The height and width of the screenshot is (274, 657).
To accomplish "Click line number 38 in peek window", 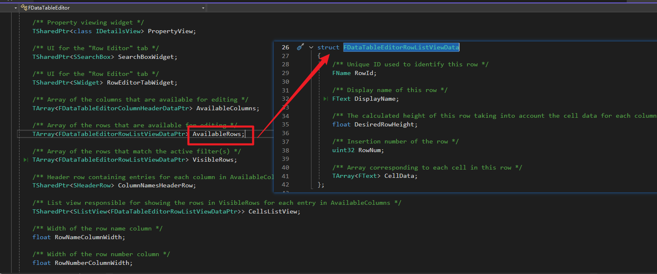I will click(285, 150).
